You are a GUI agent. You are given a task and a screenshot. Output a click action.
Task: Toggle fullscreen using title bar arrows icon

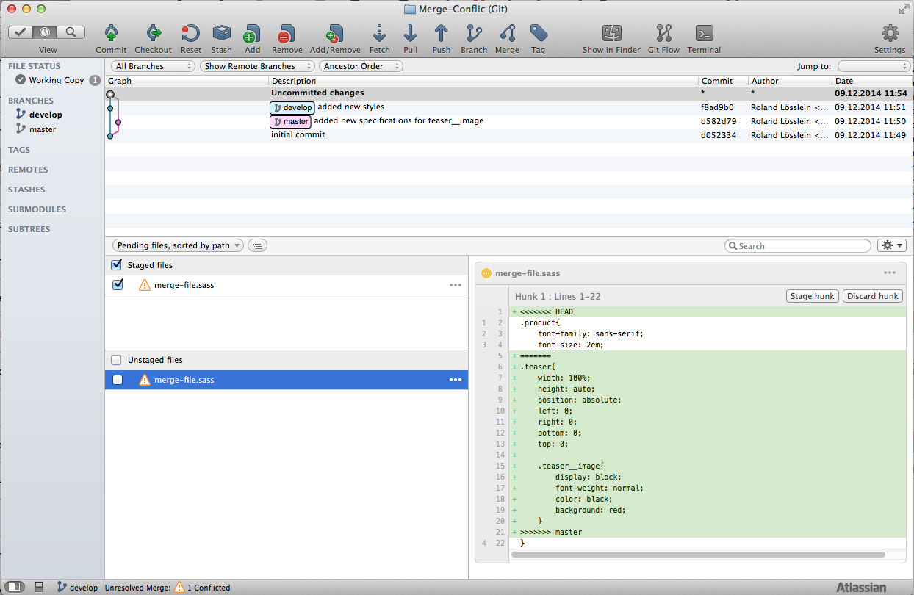pyautogui.click(x=904, y=9)
